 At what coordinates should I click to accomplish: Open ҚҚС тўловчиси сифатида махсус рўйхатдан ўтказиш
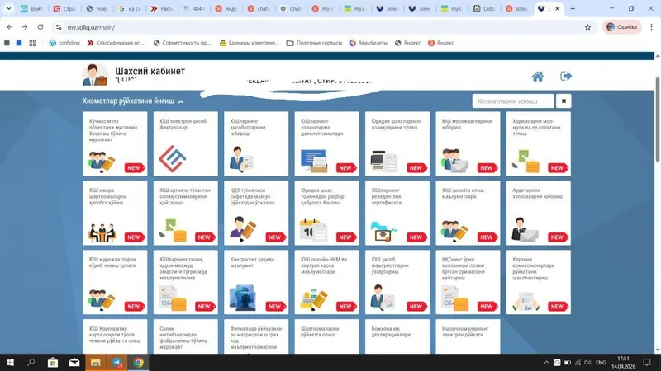[256, 213]
